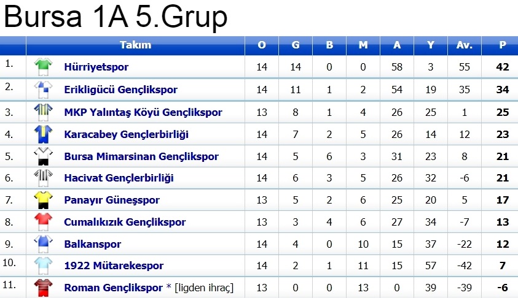The height and width of the screenshot is (298, 518).
Task: Open the Hacivat Gençlerbirliği team link
Action: [x=119, y=178]
